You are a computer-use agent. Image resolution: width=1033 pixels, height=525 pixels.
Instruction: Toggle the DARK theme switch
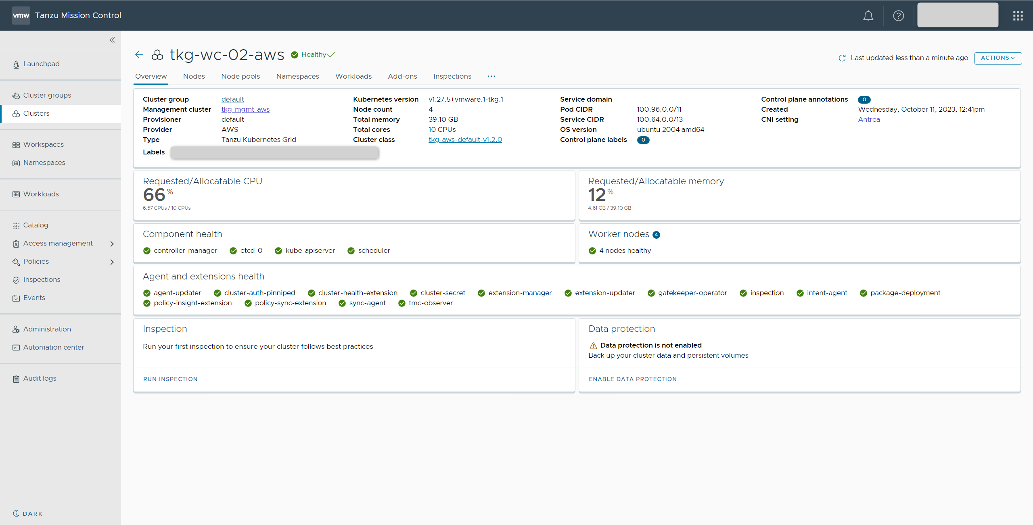[x=27, y=513]
